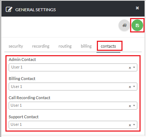146x137 pixels.
Task: Click the Support Contact User 1 field
Action: click(73, 125)
